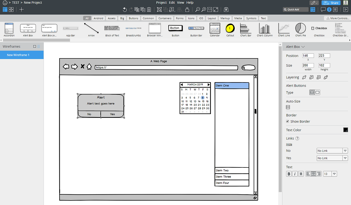Open the text font size dropdown
This screenshot has width=351, height=205.
(334, 174)
